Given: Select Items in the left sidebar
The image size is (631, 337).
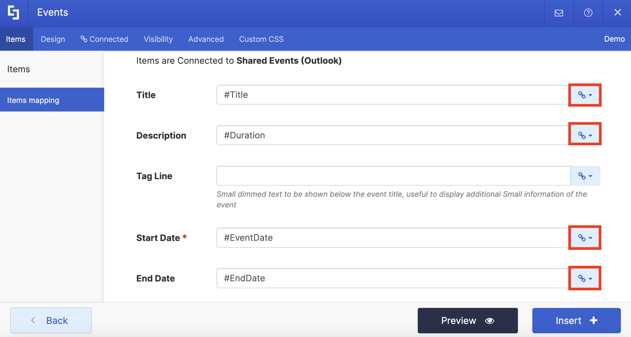Looking at the screenshot, I should point(19,69).
